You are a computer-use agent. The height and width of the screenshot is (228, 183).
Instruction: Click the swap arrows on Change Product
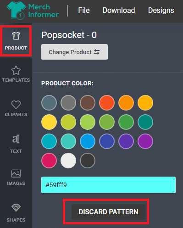coord(97,52)
